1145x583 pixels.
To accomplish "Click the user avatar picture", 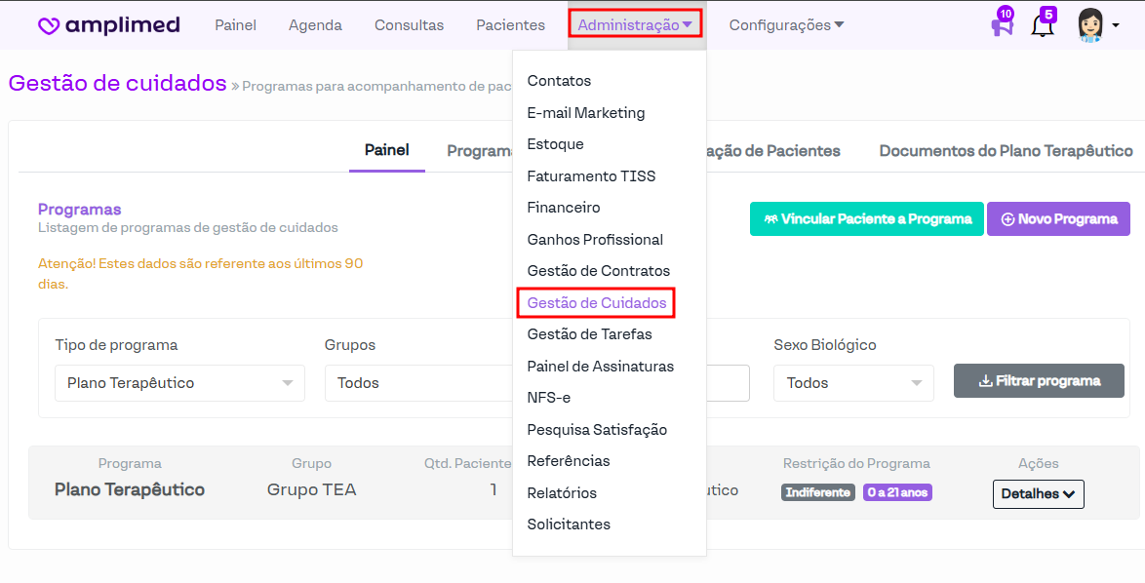I will (1089, 24).
